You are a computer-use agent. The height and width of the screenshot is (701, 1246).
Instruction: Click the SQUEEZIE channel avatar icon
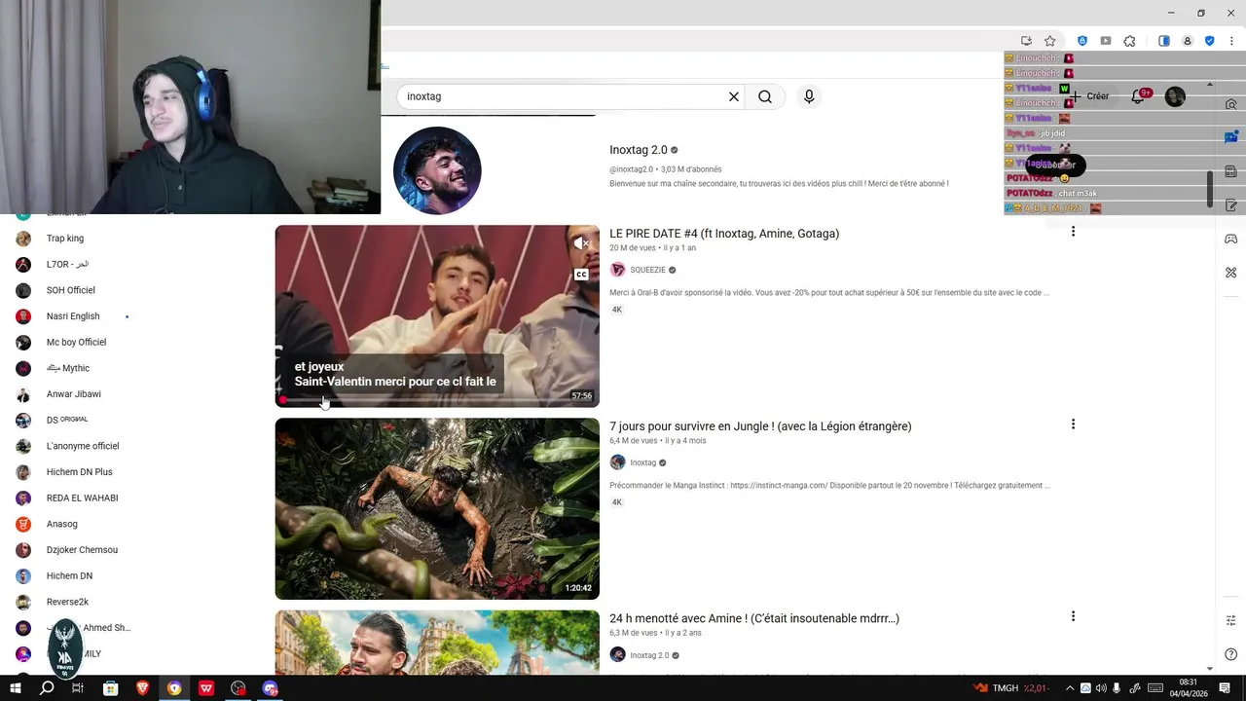point(617,270)
